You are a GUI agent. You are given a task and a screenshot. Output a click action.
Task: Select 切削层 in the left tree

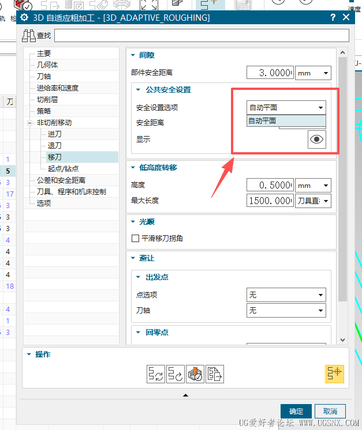47,100
